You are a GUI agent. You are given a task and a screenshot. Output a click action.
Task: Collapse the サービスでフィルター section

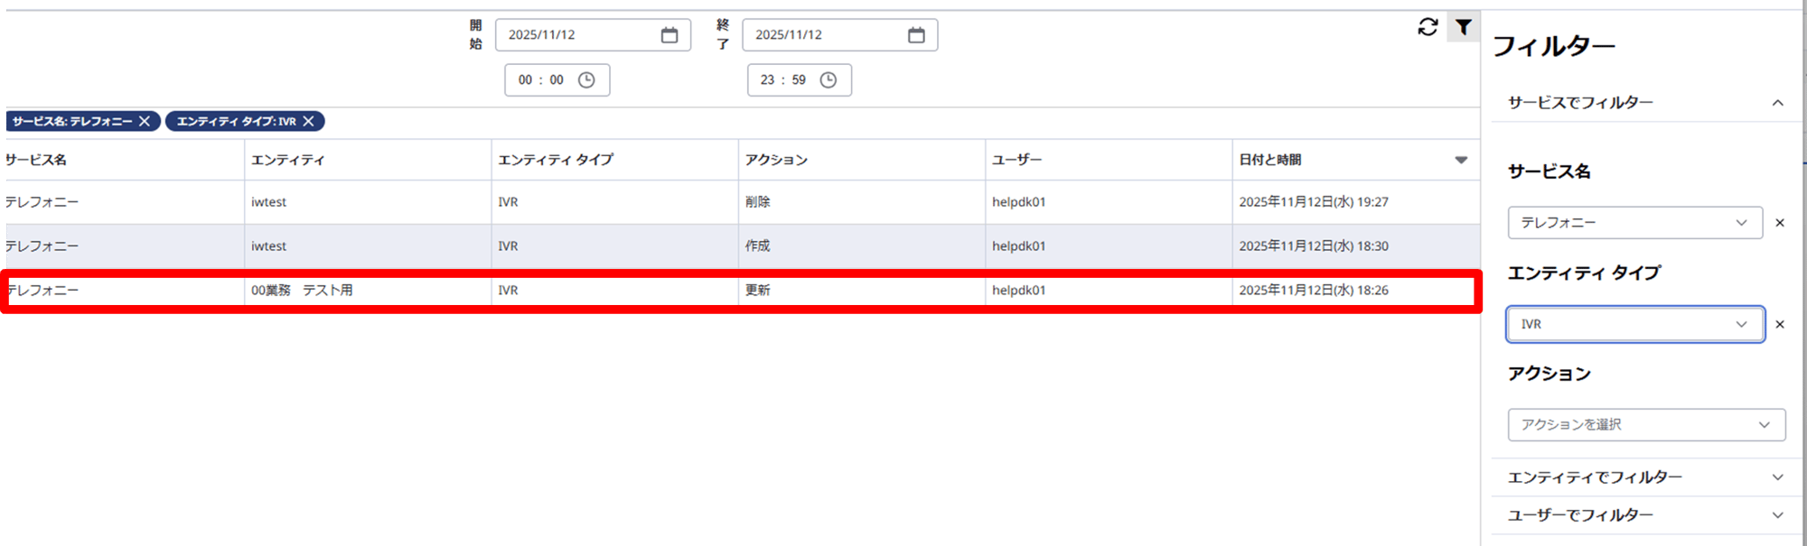pyautogui.click(x=1776, y=103)
